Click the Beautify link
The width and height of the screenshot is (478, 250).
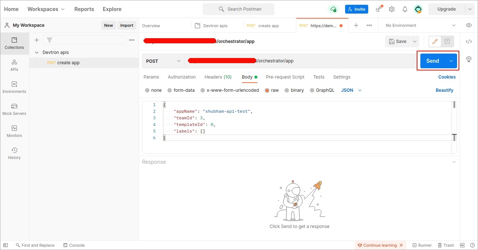pos(444,90)
